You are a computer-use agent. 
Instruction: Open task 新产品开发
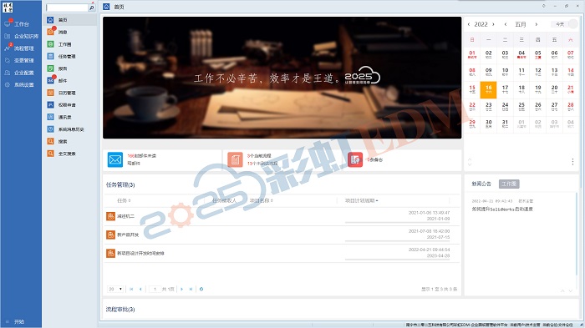click(128, 235)
